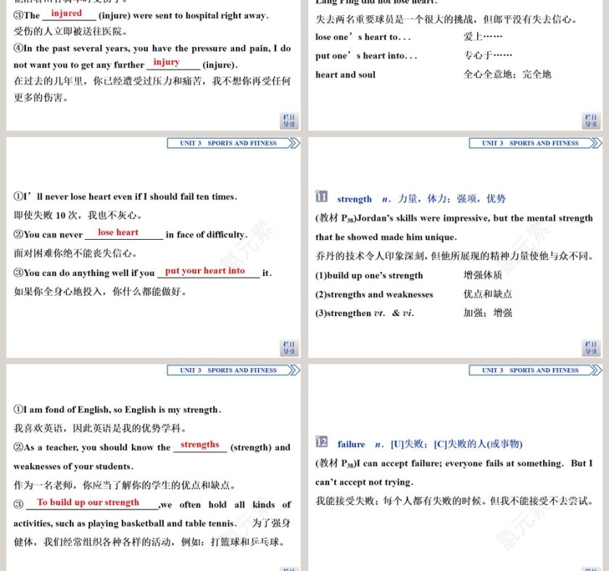Click 栏目导引 on the strength vocabulary slide
The width and height of the screenshot is (609, 571).
tap(592, 346)
